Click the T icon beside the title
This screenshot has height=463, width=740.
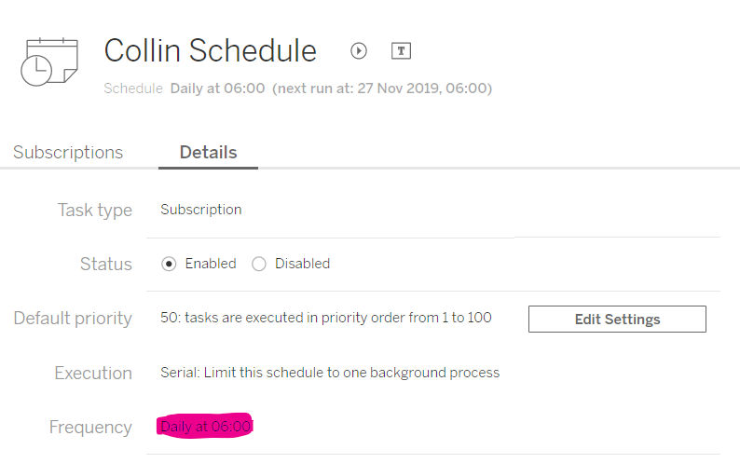(x=401, y=51)
